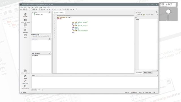This screenshot has width=181, height=102.
Task: Close the Bookmarks panel
Action: (51, 39)
